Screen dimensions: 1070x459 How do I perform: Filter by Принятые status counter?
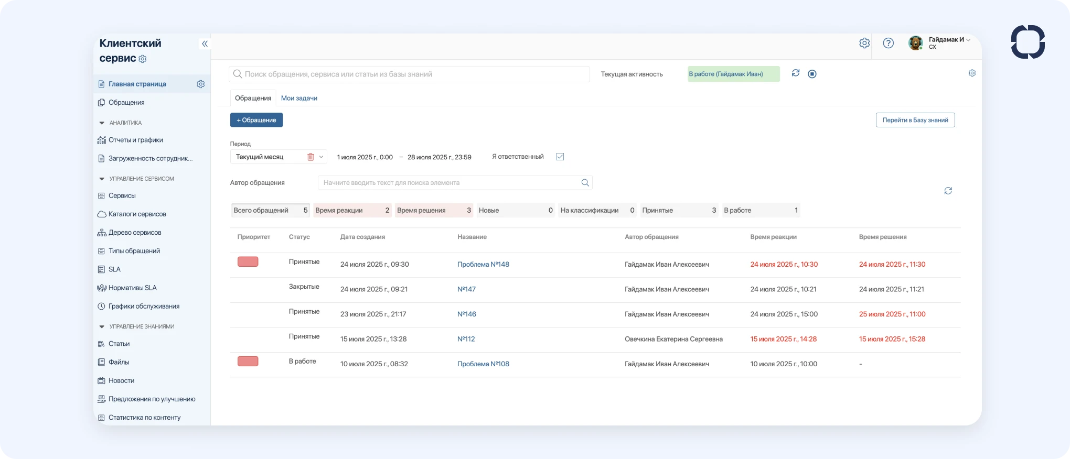(679, 211)
